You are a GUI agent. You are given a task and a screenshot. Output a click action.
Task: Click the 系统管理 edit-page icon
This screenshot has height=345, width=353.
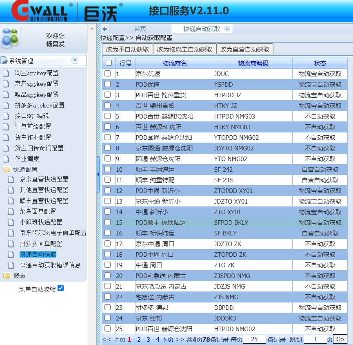point(4,60)
